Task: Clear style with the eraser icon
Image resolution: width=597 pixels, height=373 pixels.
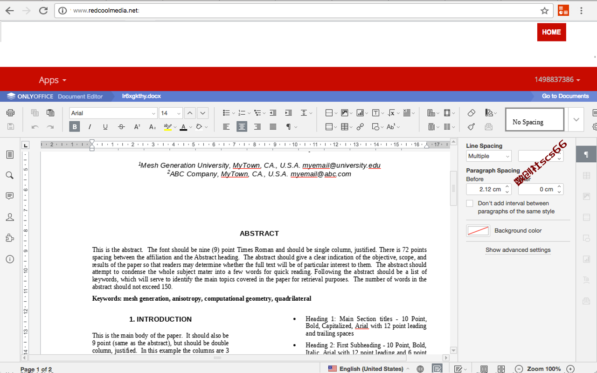Action: click(x=472, y=113)
